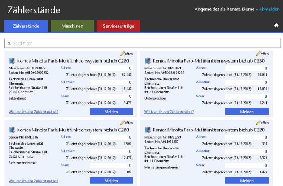Open meter-reading help link on Sektretariat card

(34, 112)
